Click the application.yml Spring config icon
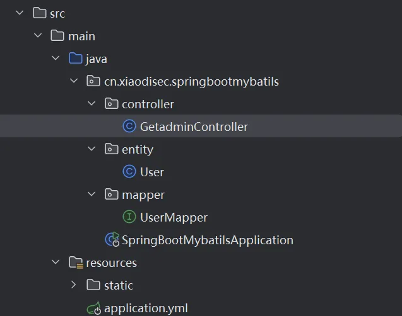This screenshot has width=402, height=316. point(93,308)
